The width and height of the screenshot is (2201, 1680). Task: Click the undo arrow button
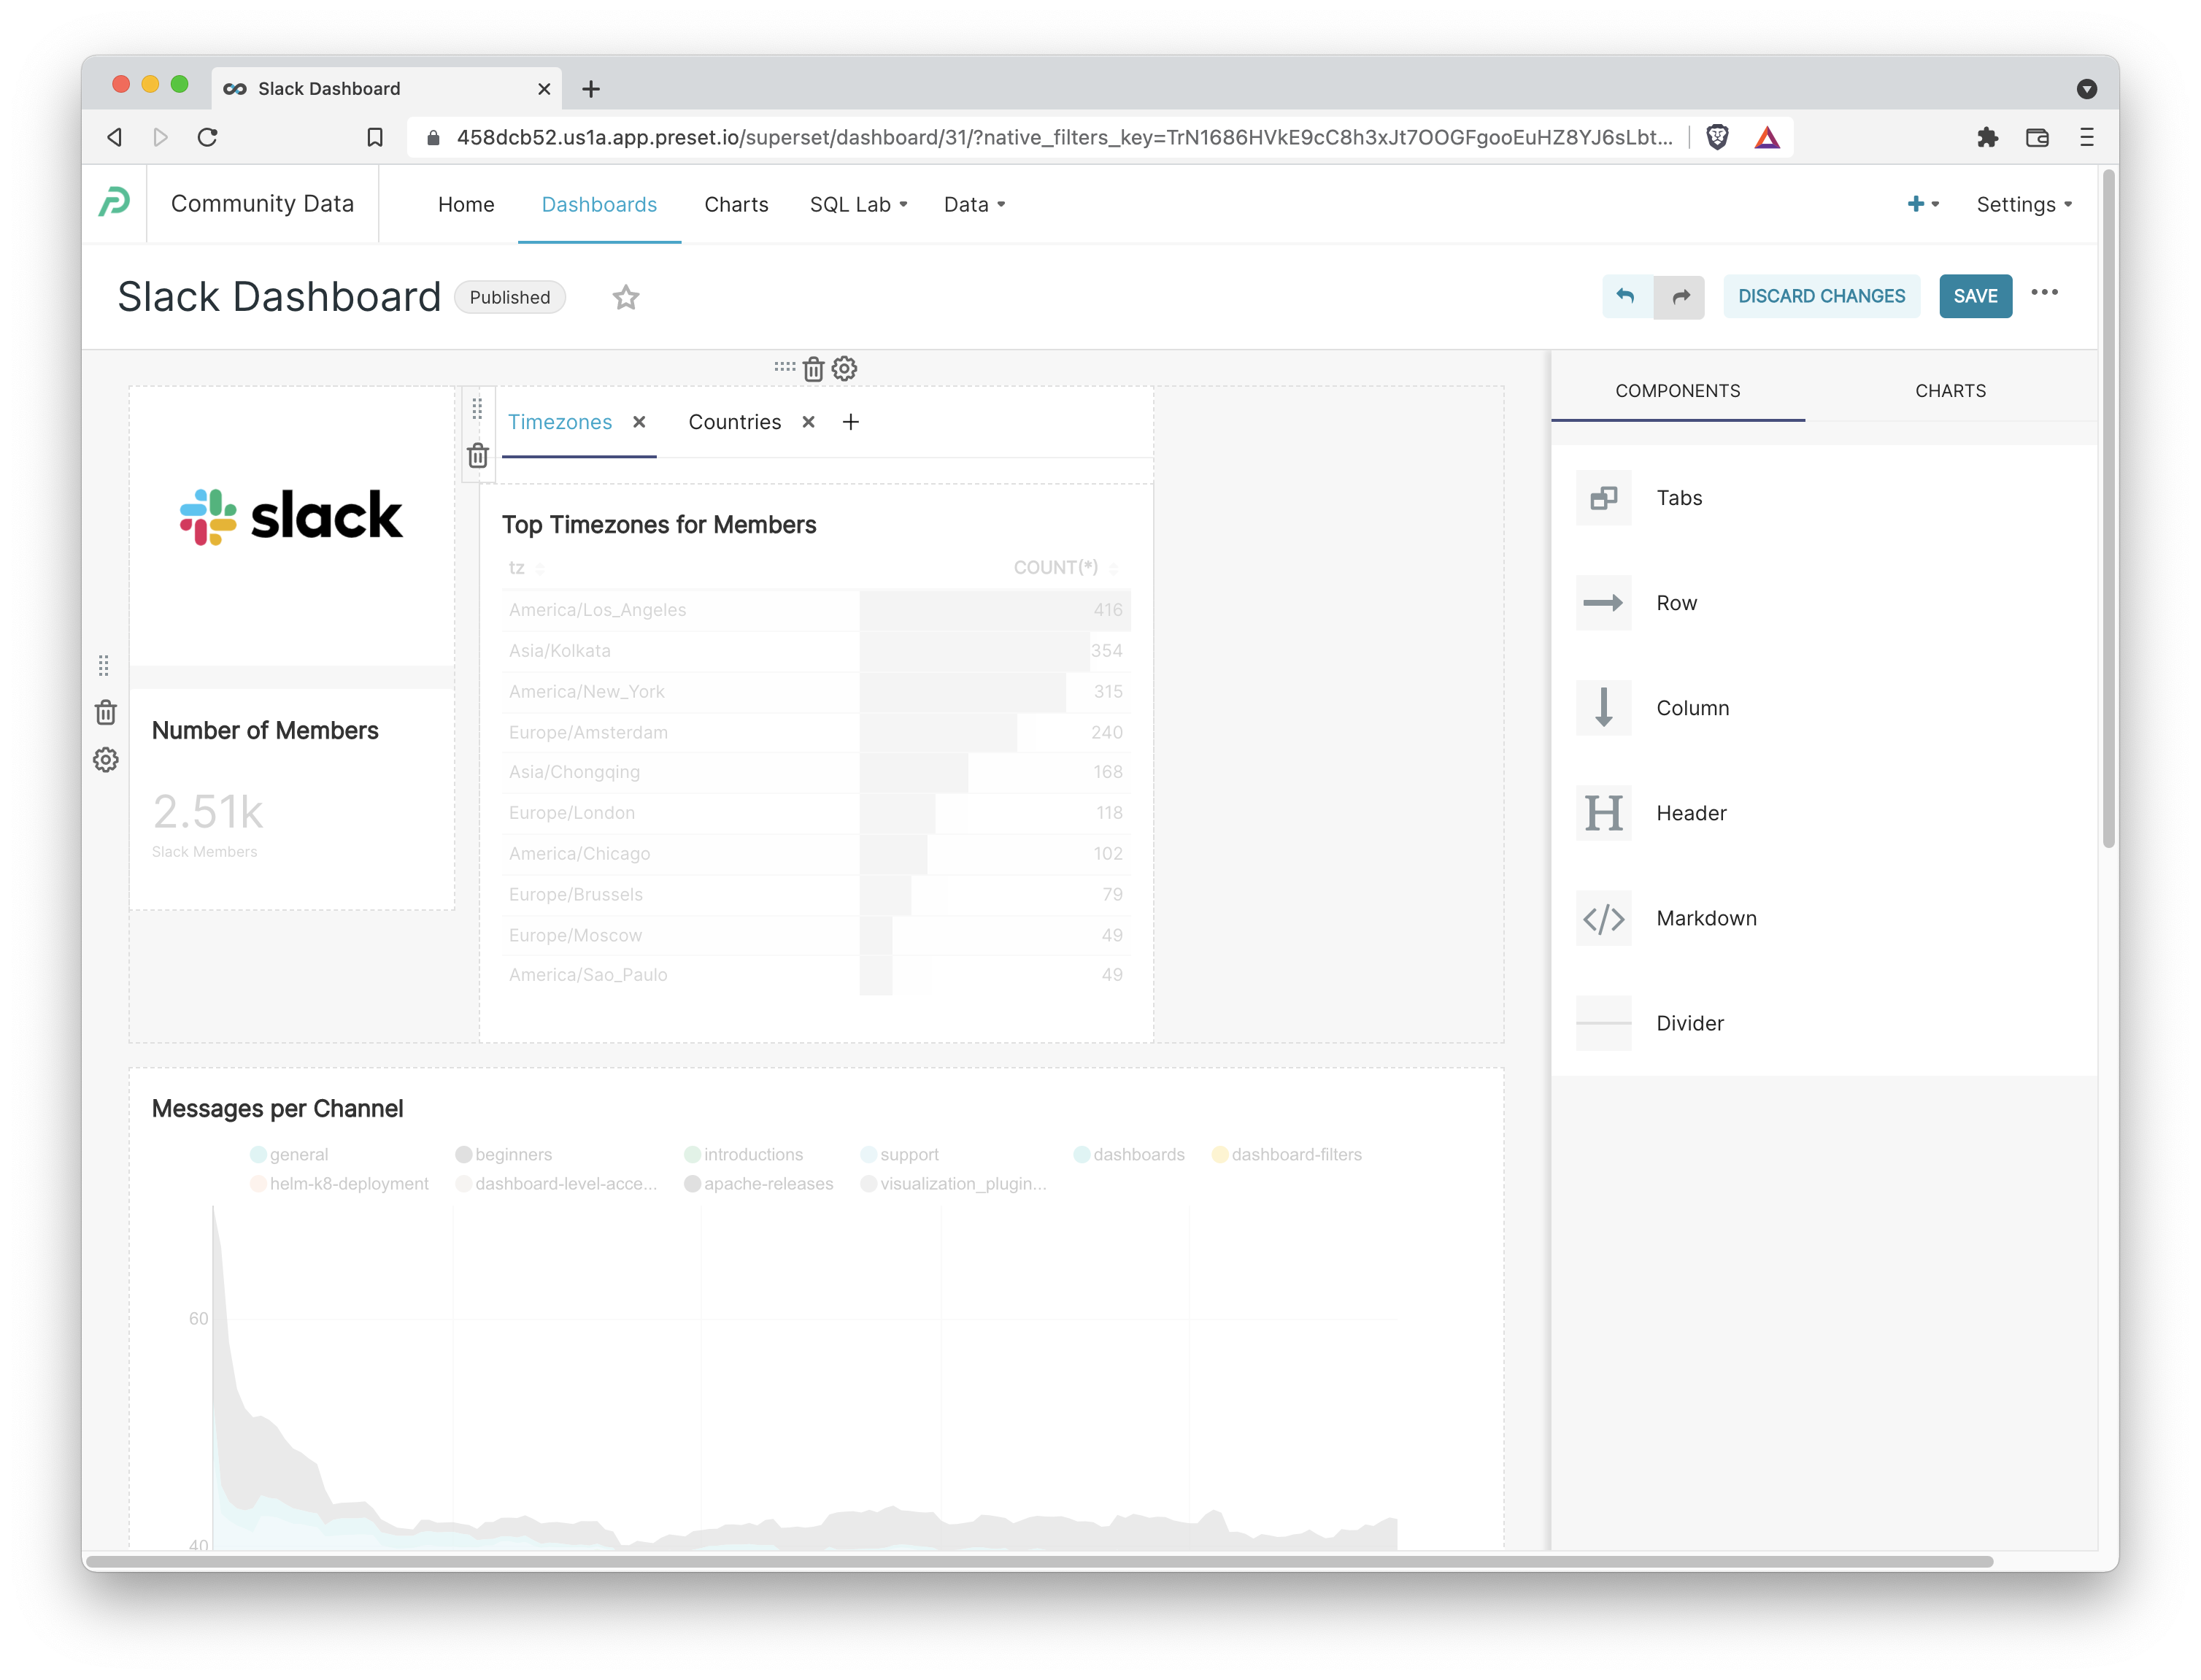[x=1626, y=296]
